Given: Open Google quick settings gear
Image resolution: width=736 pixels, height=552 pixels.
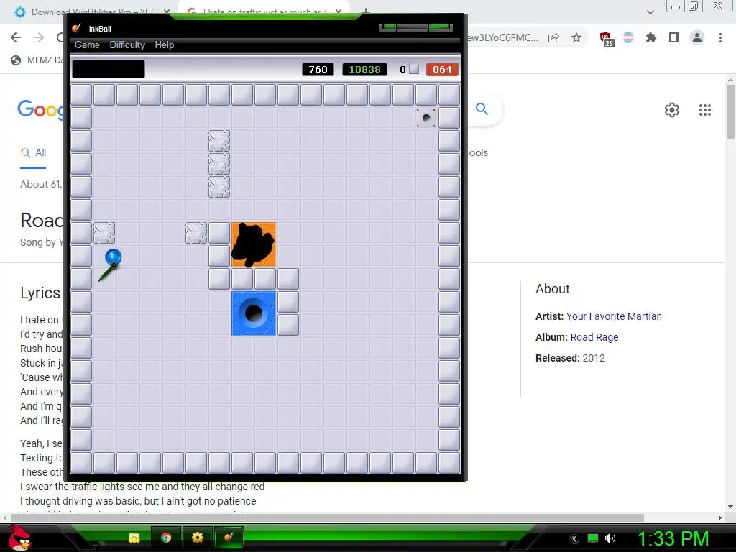Looking at the screenshot, I should click(672, 110).
